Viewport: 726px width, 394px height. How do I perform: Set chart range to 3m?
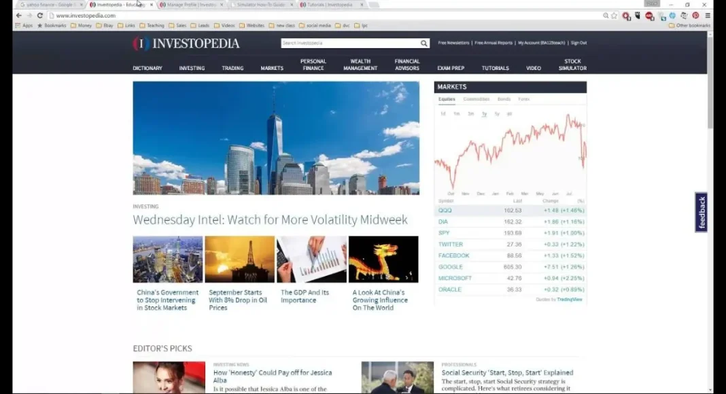click(x=470, y=113)
